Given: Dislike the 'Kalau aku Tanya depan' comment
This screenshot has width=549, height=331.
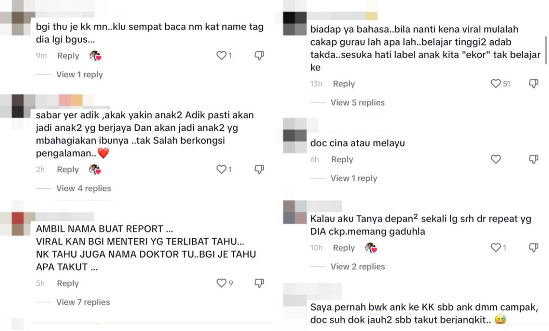Looking at the screenshot, I should (534, 248).
